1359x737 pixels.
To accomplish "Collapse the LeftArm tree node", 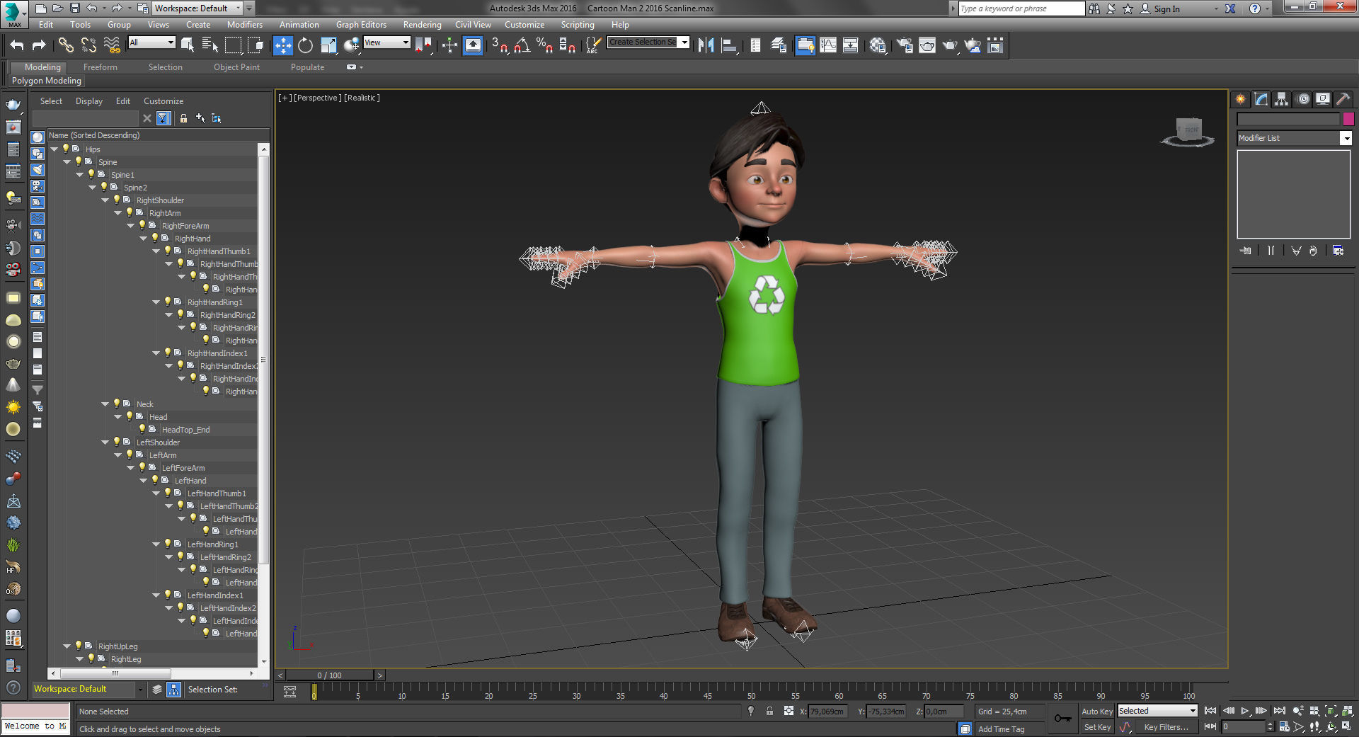I will [x=118, y=455].
